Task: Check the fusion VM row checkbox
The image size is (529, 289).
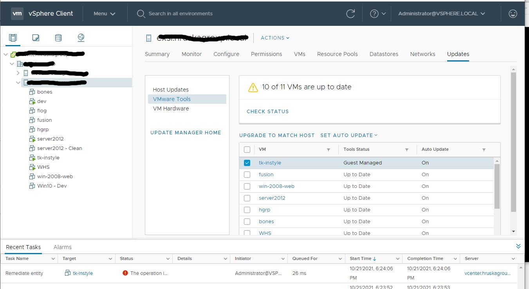Action: pyautogui.click(x=247, y=175)
